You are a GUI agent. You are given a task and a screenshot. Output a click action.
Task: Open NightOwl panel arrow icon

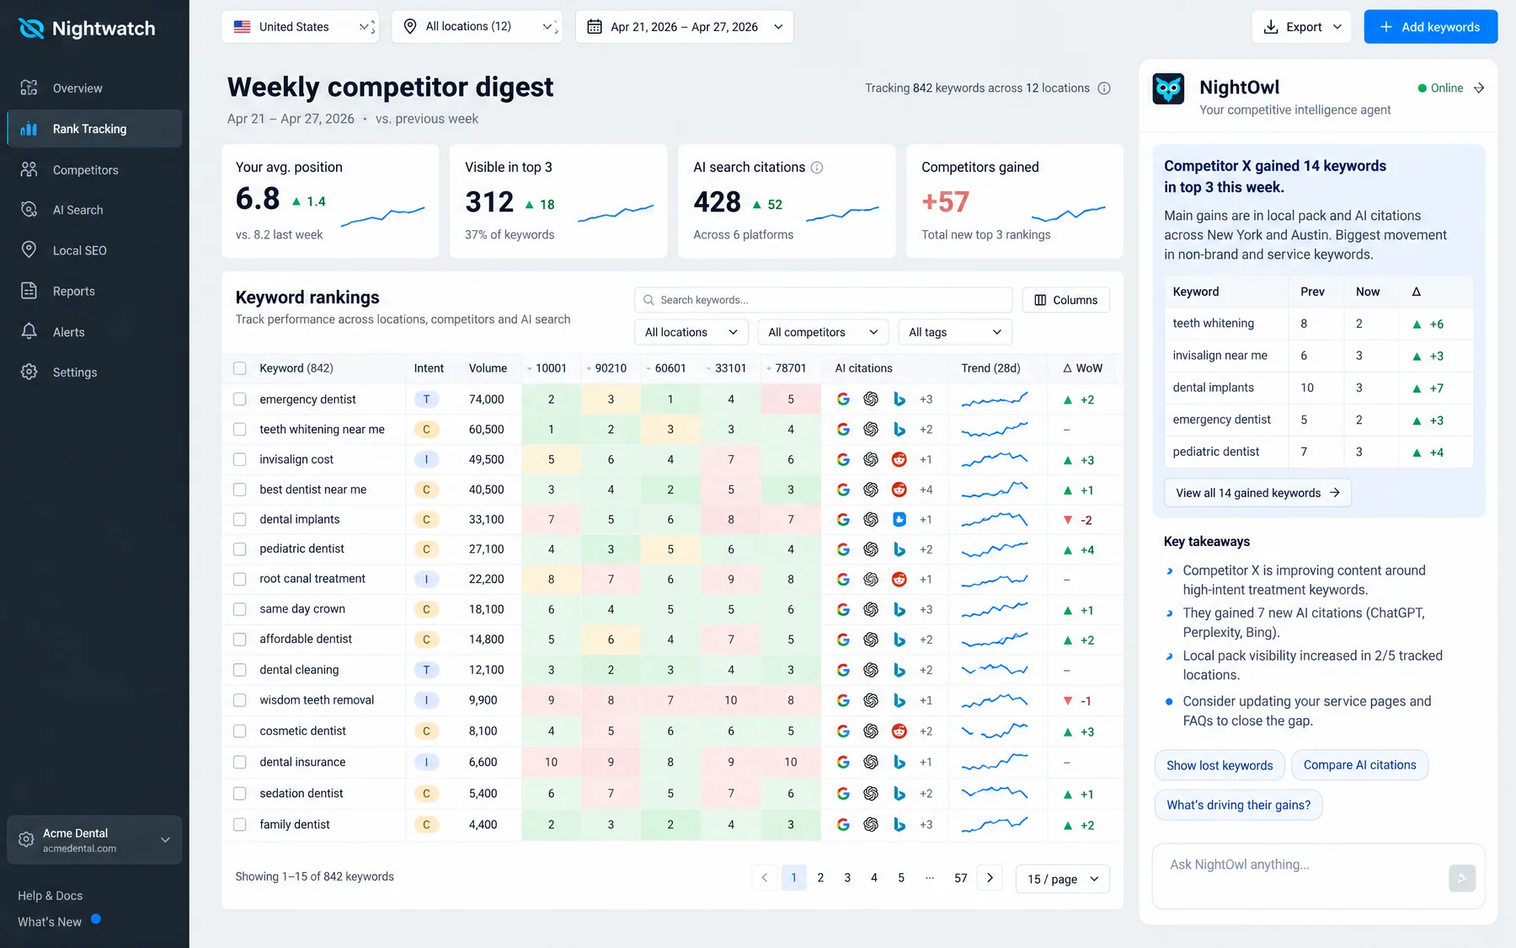point(1479,88)
